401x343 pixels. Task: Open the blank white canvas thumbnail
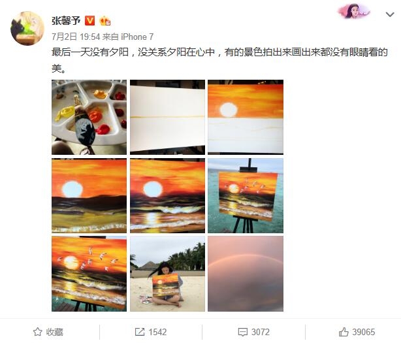point(167,117)
